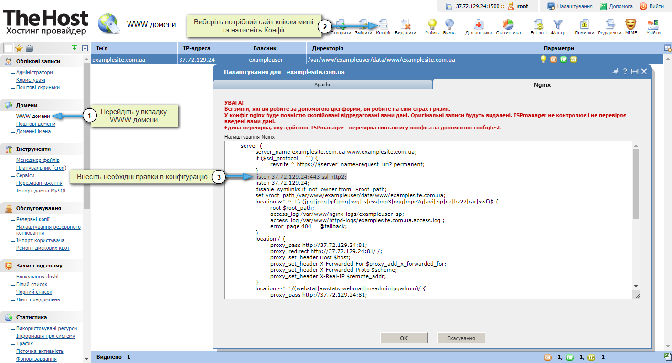Viewport: 672px width, 363px height.
Task: Select the examplesite.com.ua name cell
Action: [133, 60]
